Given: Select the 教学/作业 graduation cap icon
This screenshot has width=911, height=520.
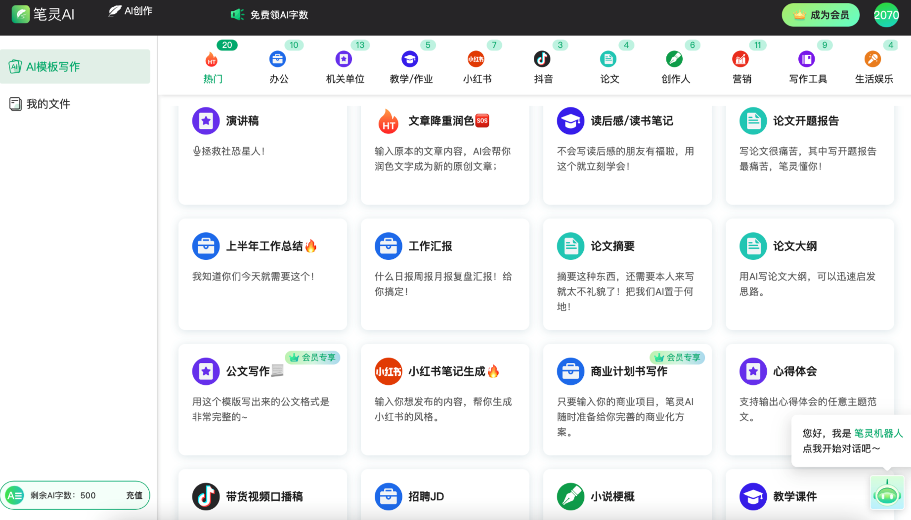Looking at the screenshot, I should [410, 59].
